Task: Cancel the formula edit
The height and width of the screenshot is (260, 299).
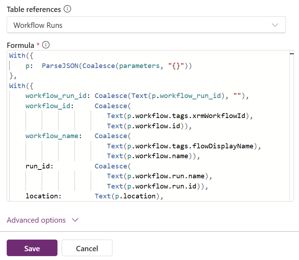Action: coord(87,248)
